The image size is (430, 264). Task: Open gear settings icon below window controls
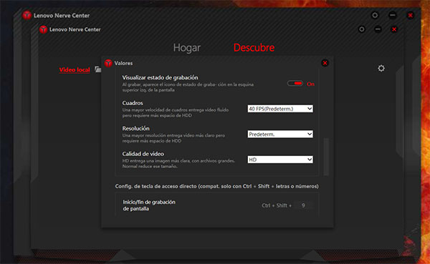381,68
